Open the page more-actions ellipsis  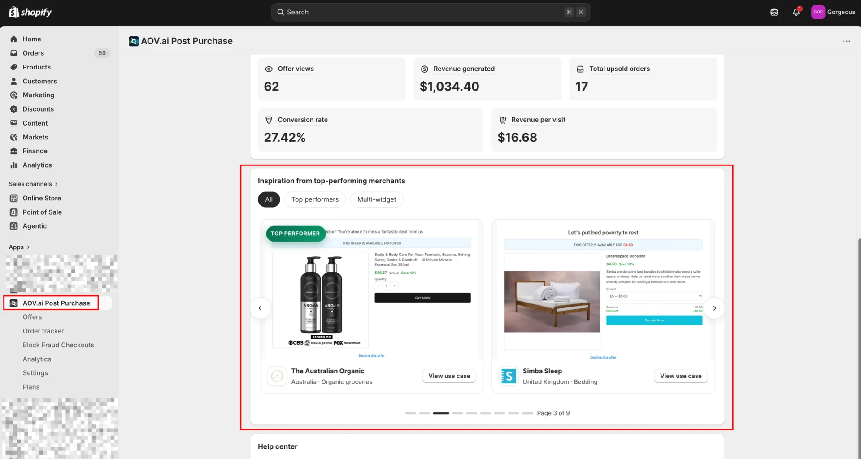click(846, 41)
